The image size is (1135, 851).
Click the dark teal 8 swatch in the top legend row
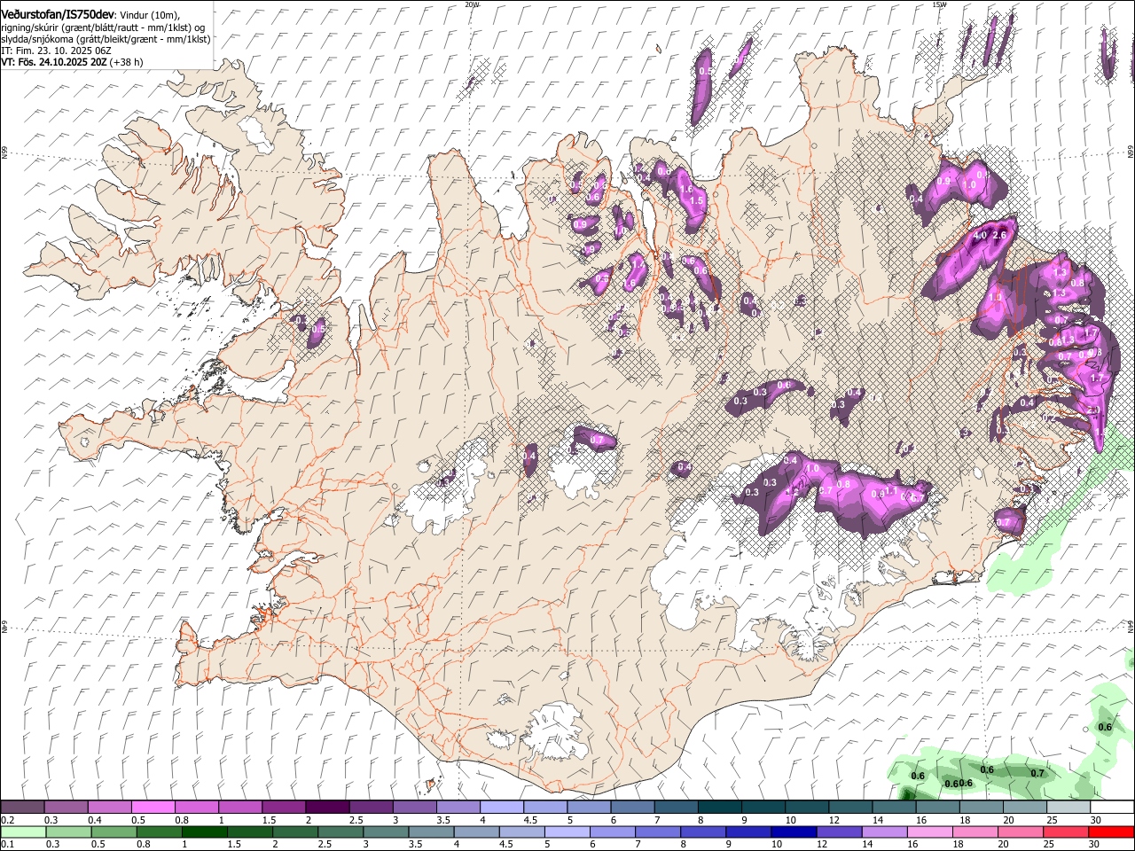pos(718,808)
